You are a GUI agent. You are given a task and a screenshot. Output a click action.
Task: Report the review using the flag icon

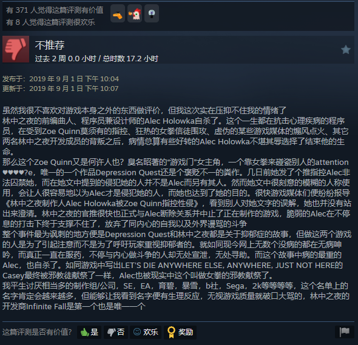pyautogui.click(x=344, y=332)
